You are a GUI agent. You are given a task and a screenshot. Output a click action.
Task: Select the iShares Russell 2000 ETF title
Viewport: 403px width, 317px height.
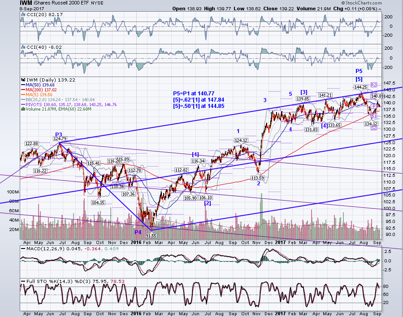point(61,3)
